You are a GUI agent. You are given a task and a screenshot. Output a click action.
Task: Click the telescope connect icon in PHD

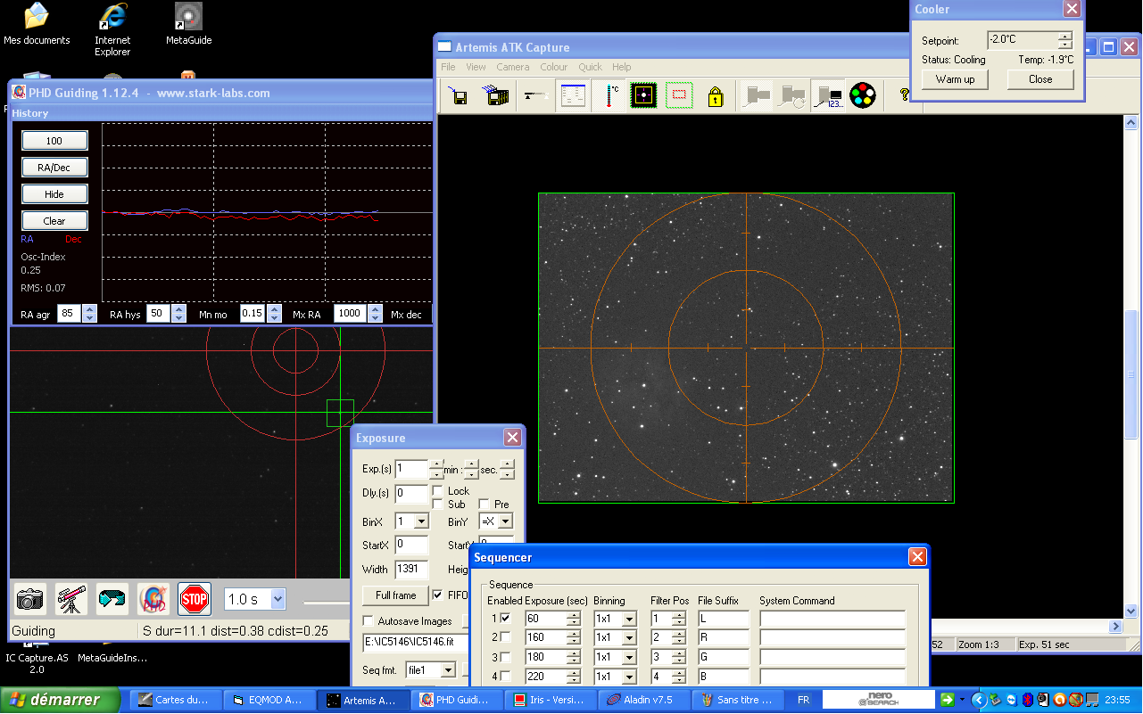click(70, 599)
